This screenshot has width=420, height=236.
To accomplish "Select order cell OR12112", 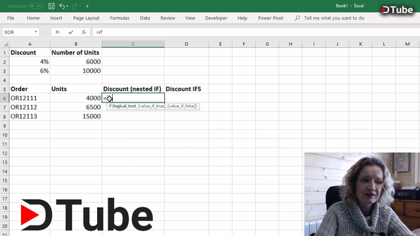I will pos(30,108).
